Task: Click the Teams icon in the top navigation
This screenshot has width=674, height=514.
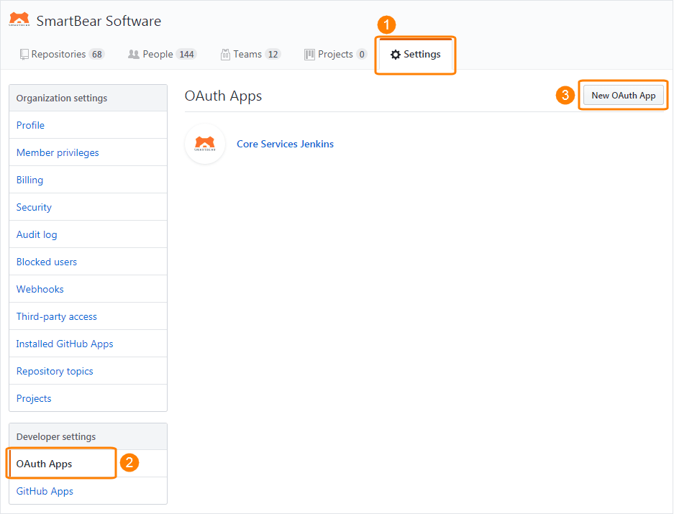Action: click(226, 54)
